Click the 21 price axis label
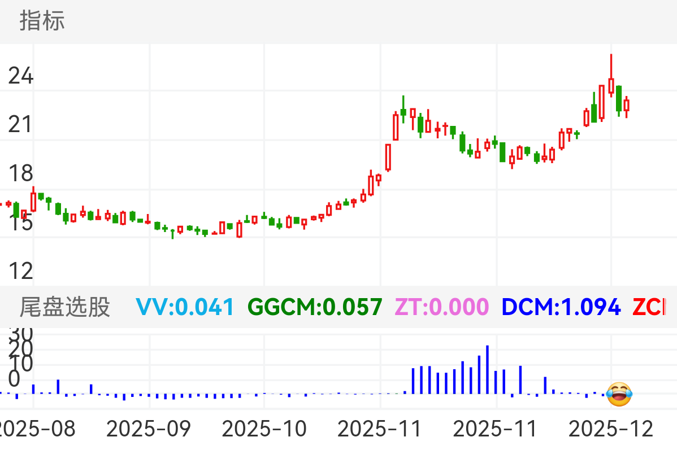The height and width of the screenshot is (450, 677). 21,125
